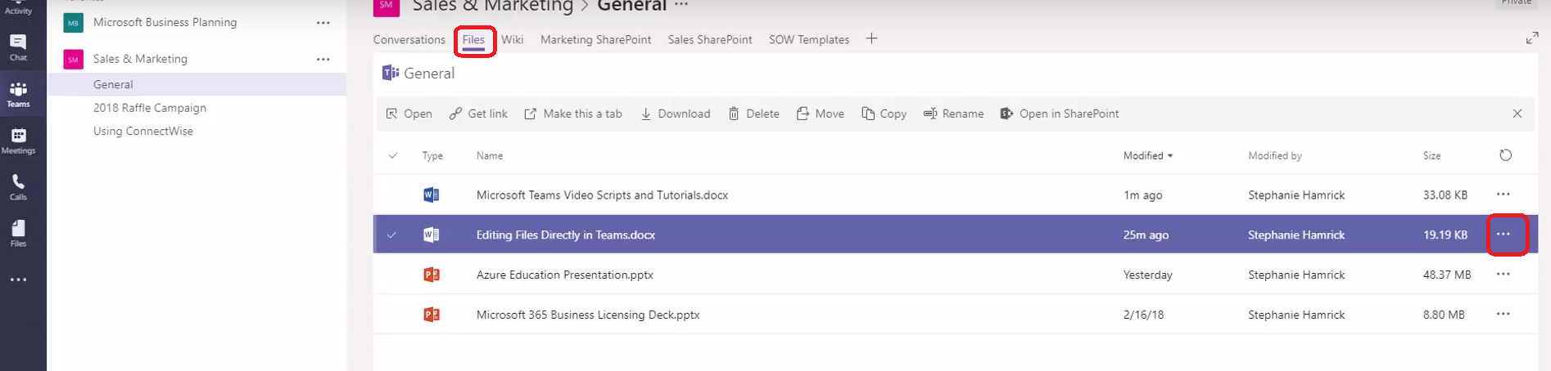Click 'Yesterday' modified cell
Viewport: 1551px width, 371px height.
[1147, 275]
